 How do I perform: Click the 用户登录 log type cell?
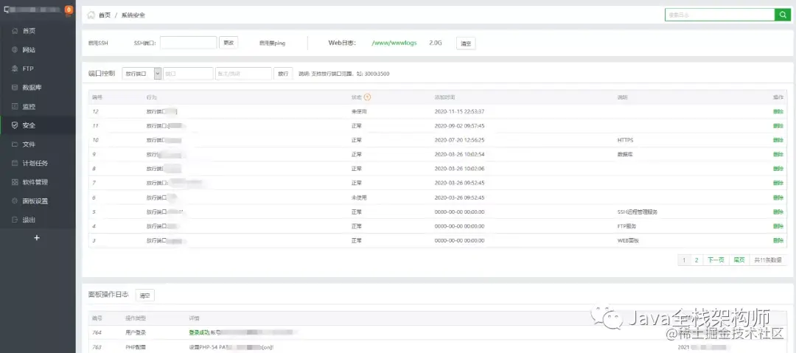[135, 332]
